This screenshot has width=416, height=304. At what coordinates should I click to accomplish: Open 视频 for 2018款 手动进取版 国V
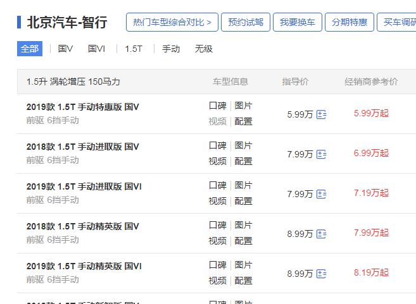click(218, 161)
